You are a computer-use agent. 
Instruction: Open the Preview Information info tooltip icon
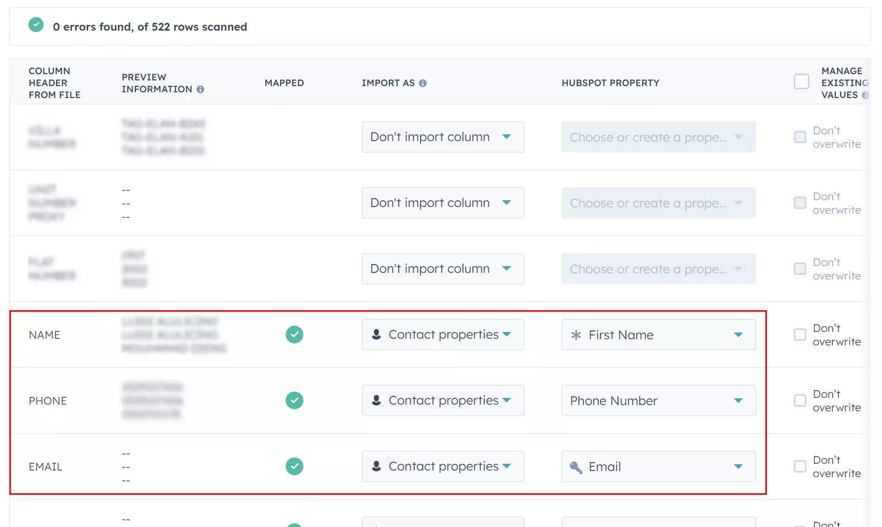click(x=200, y=89)
